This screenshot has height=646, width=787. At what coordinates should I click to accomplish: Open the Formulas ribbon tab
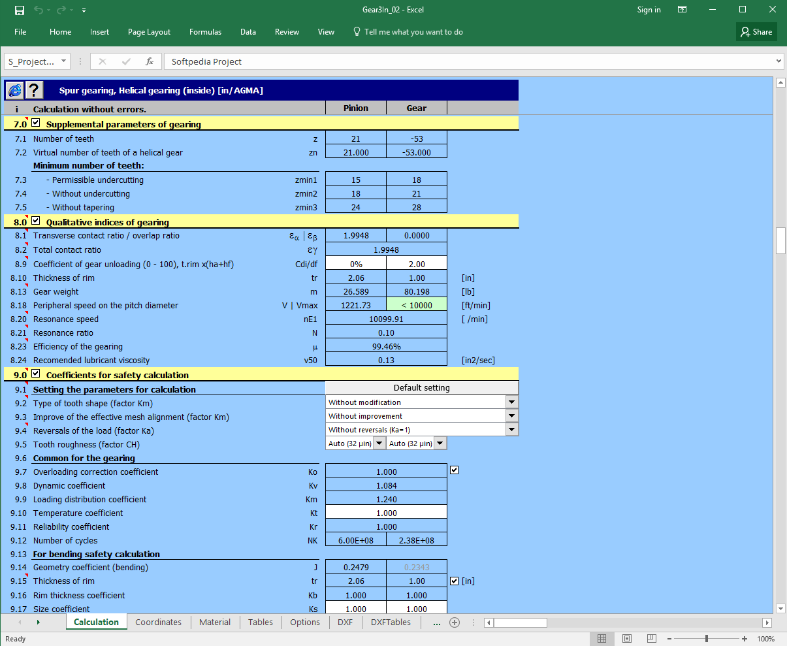point(205,31)
